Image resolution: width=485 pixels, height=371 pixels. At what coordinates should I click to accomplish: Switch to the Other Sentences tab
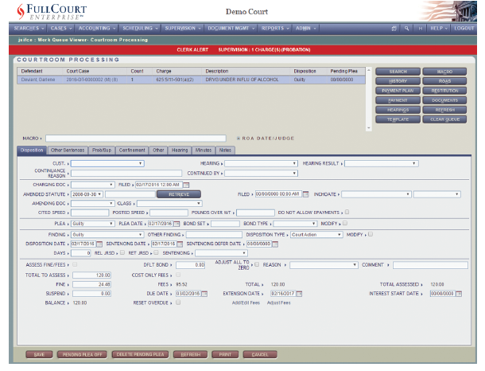point(68,150)
